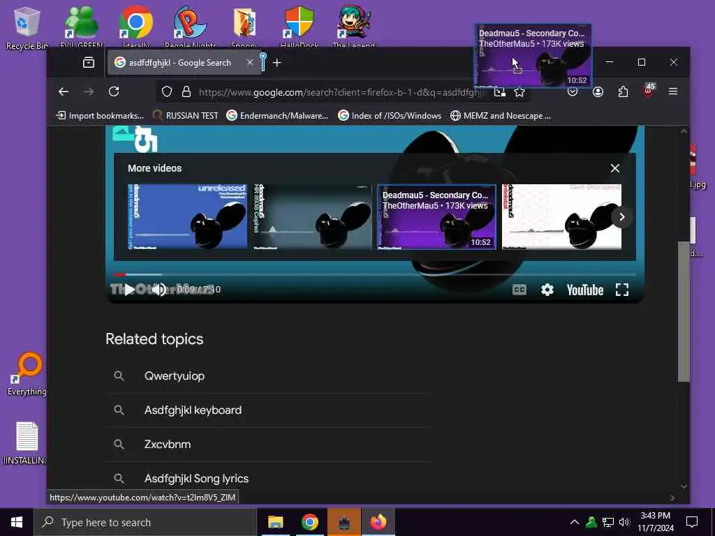715x536 pixels.
Task: Select the asdfdfghjkl - Google Search tab
Action: click(x=184, y=62)
